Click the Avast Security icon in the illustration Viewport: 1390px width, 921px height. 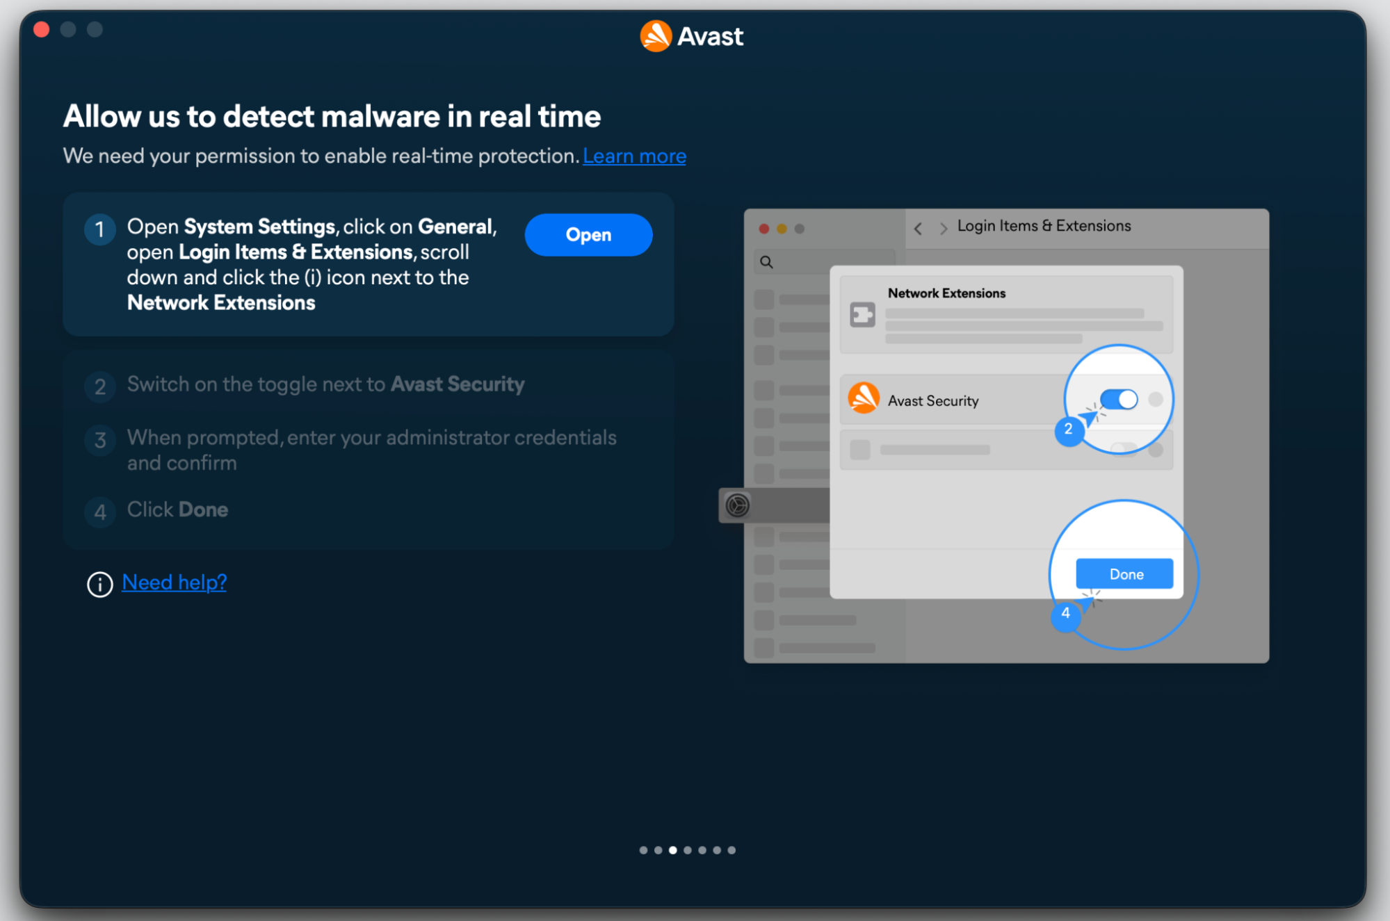coord(864,399)
